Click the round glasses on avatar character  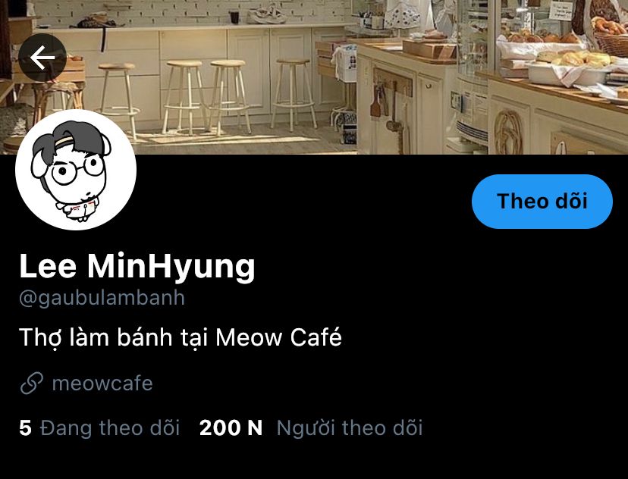point(78,170)
